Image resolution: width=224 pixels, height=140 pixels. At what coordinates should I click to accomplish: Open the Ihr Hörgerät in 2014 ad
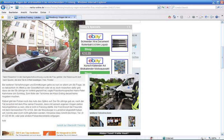point(66,133)
